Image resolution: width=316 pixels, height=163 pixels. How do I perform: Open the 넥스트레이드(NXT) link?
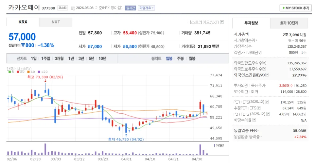point(203,22)
